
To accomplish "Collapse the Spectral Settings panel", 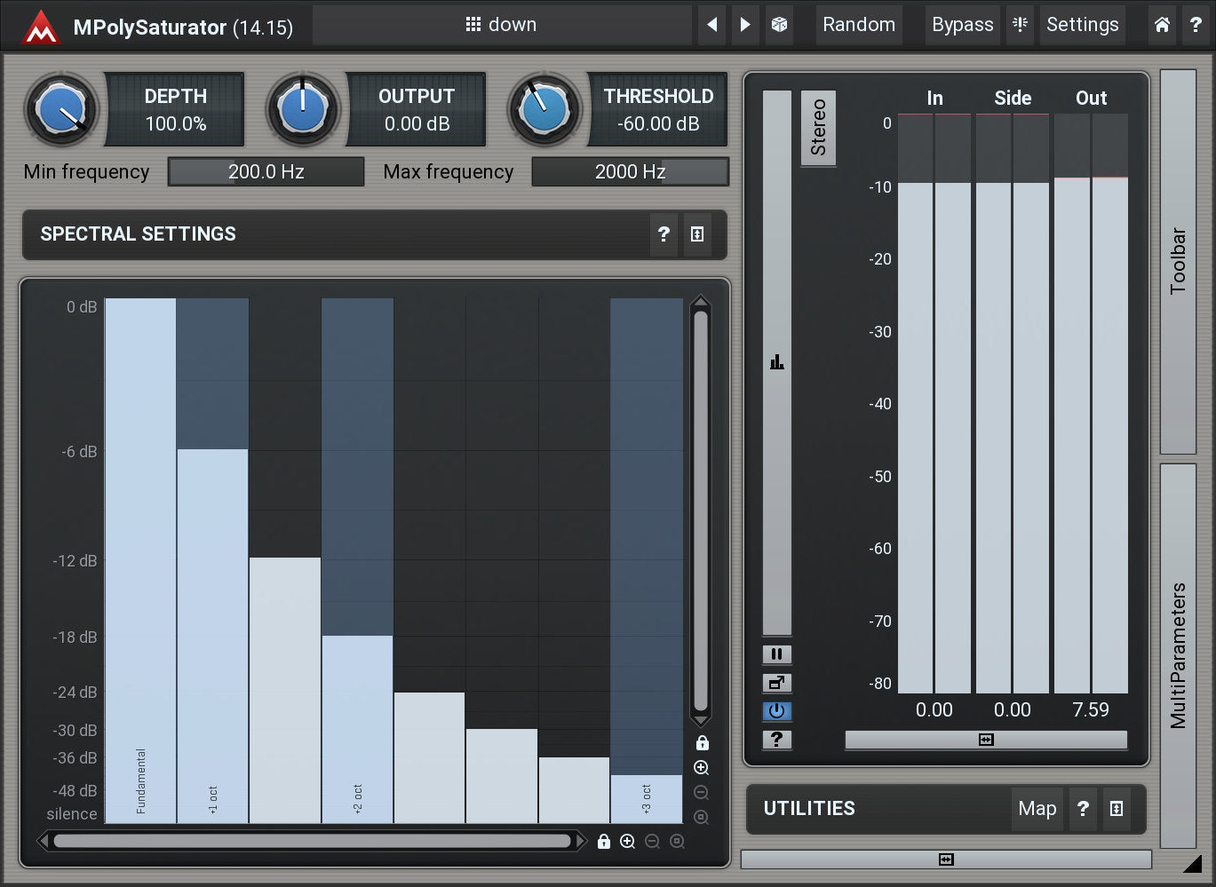I will [x=697, y=234].
